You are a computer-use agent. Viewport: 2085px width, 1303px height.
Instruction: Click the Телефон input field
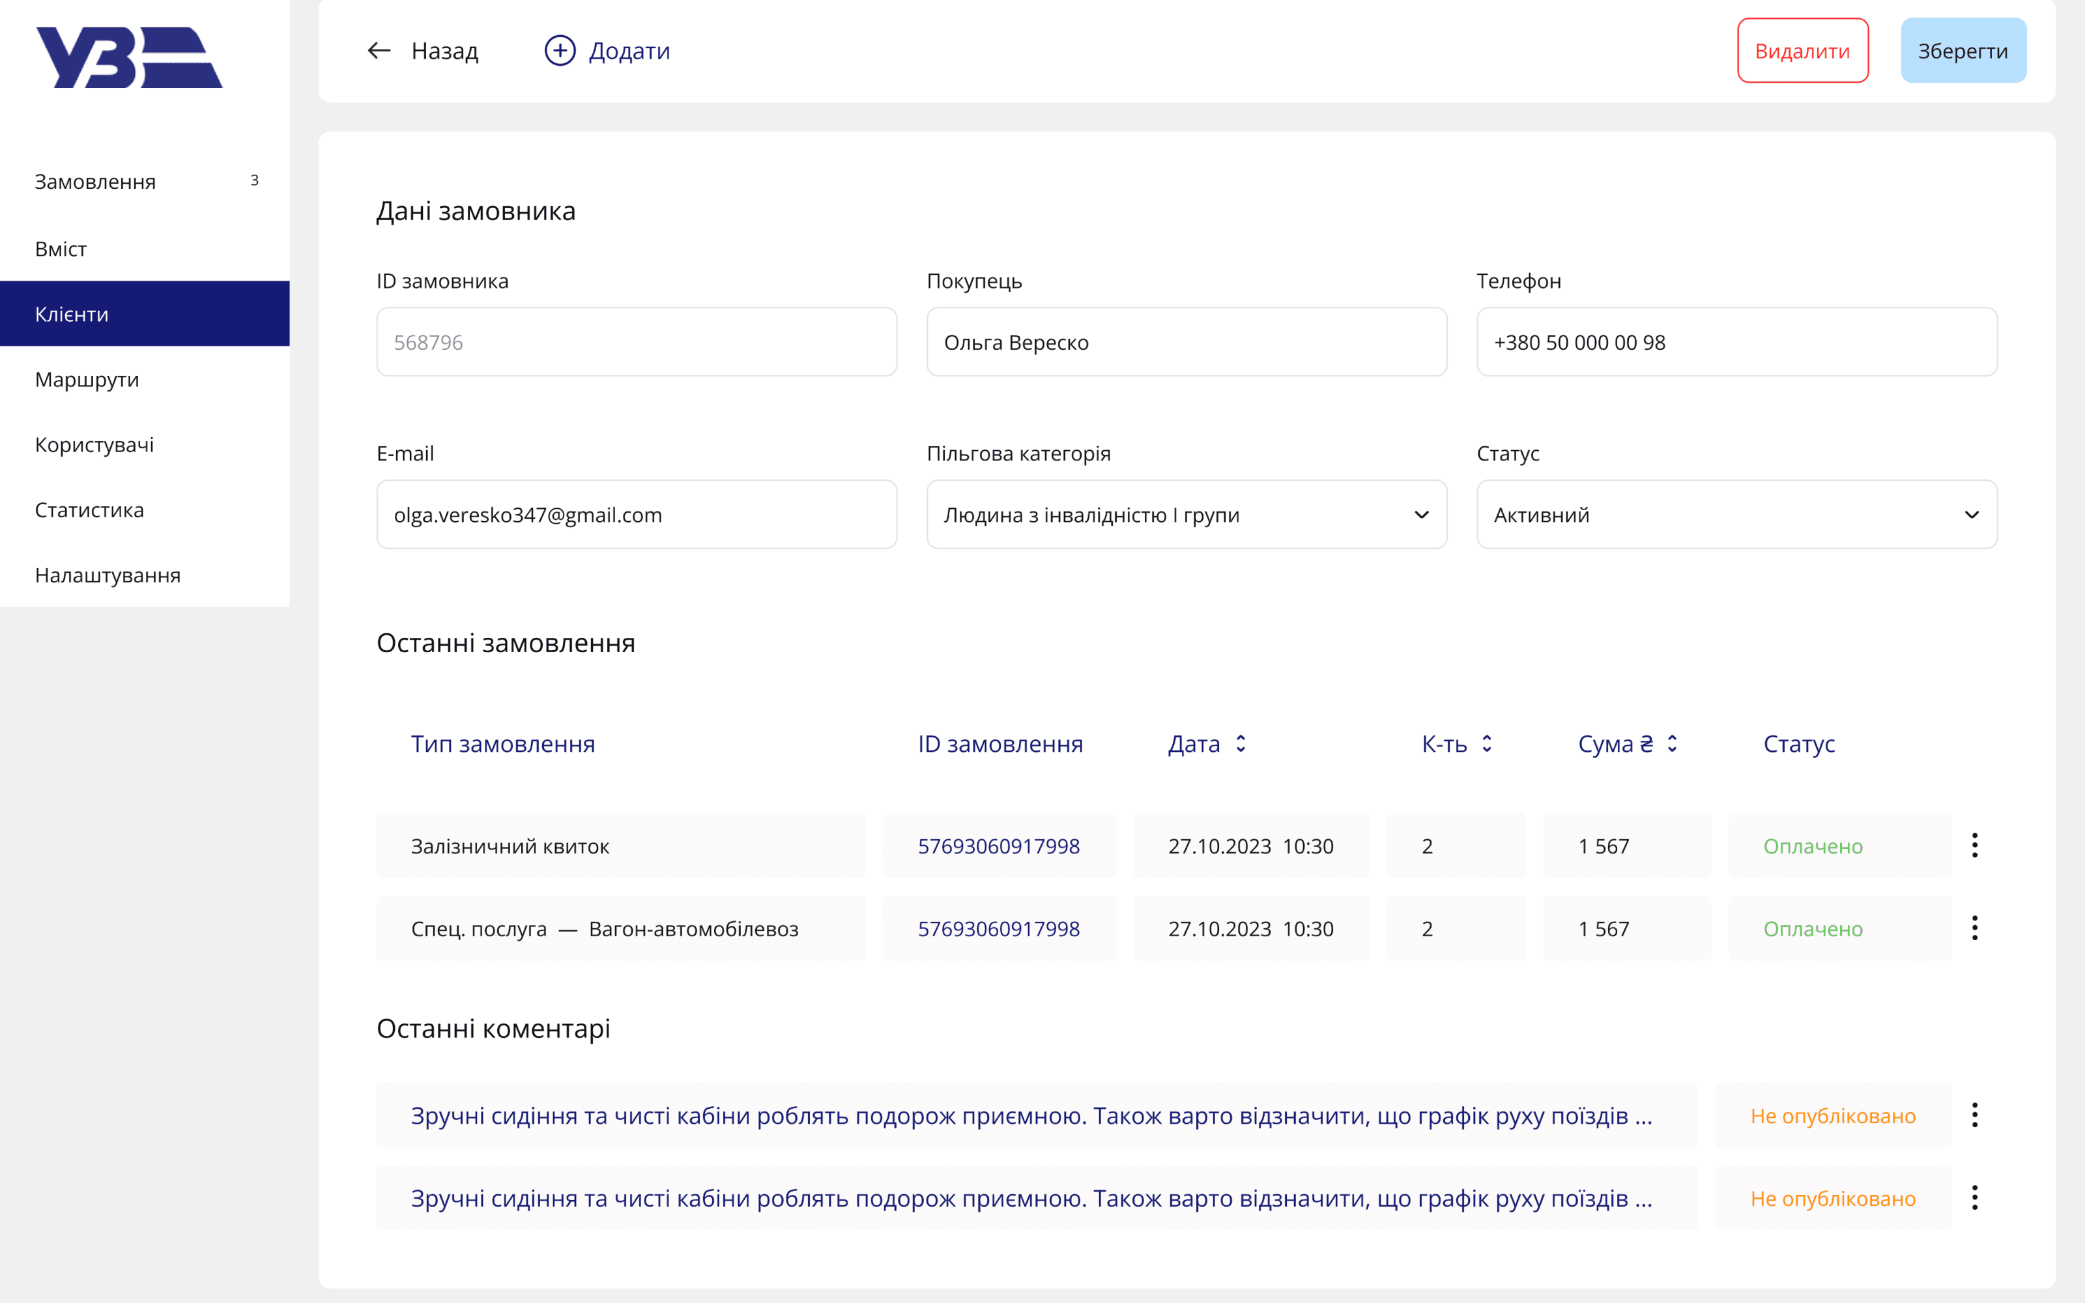[1737, 342]
